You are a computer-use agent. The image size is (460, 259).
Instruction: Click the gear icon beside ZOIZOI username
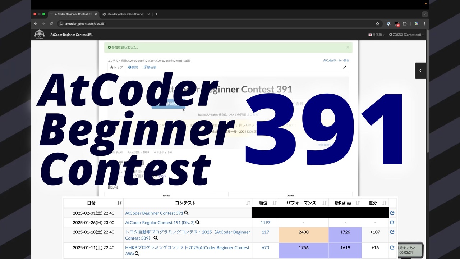click(390, 35)
